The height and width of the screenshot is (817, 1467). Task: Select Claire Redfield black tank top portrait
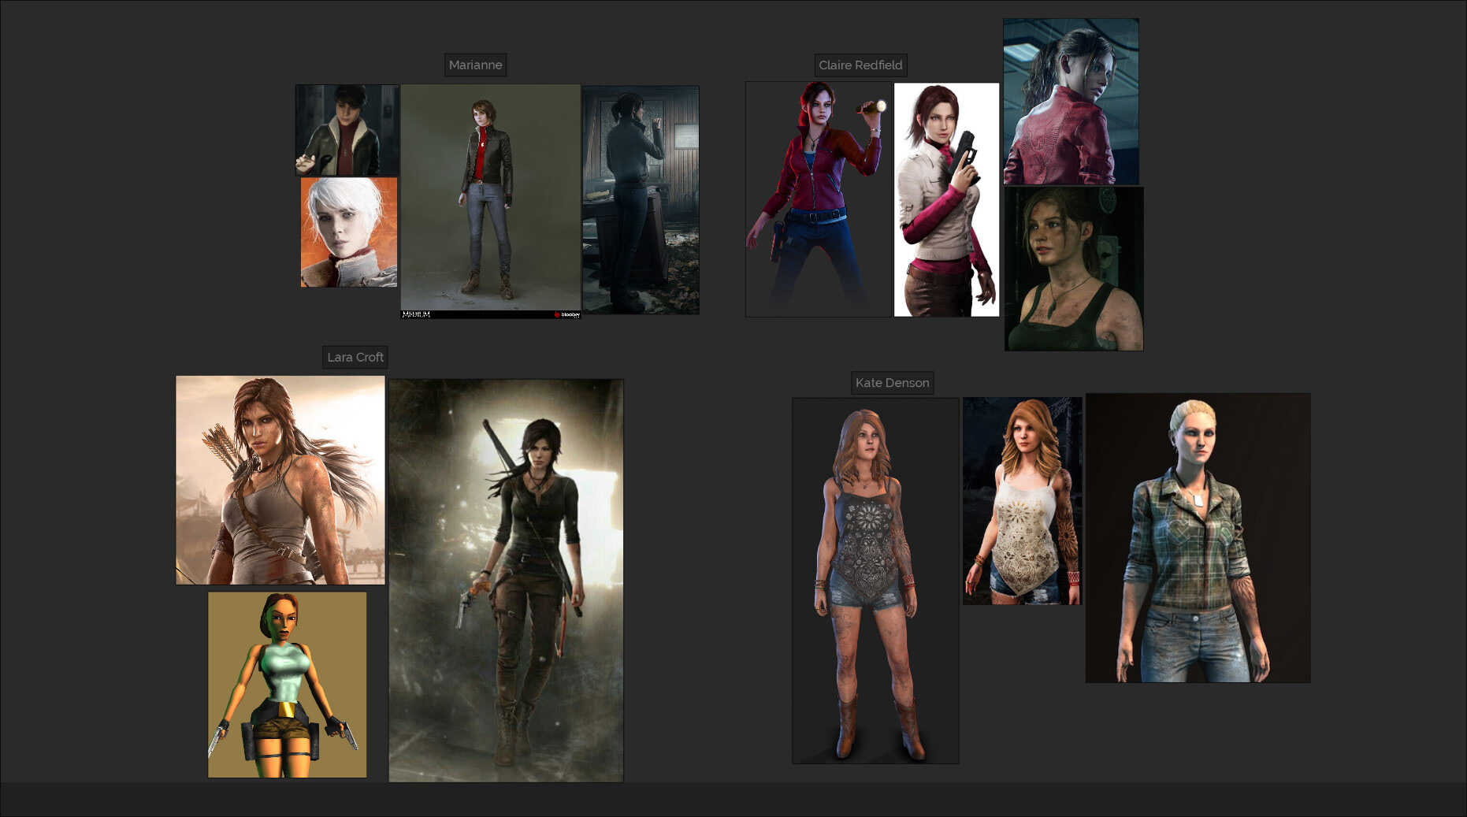click(x=1074, y=269)
